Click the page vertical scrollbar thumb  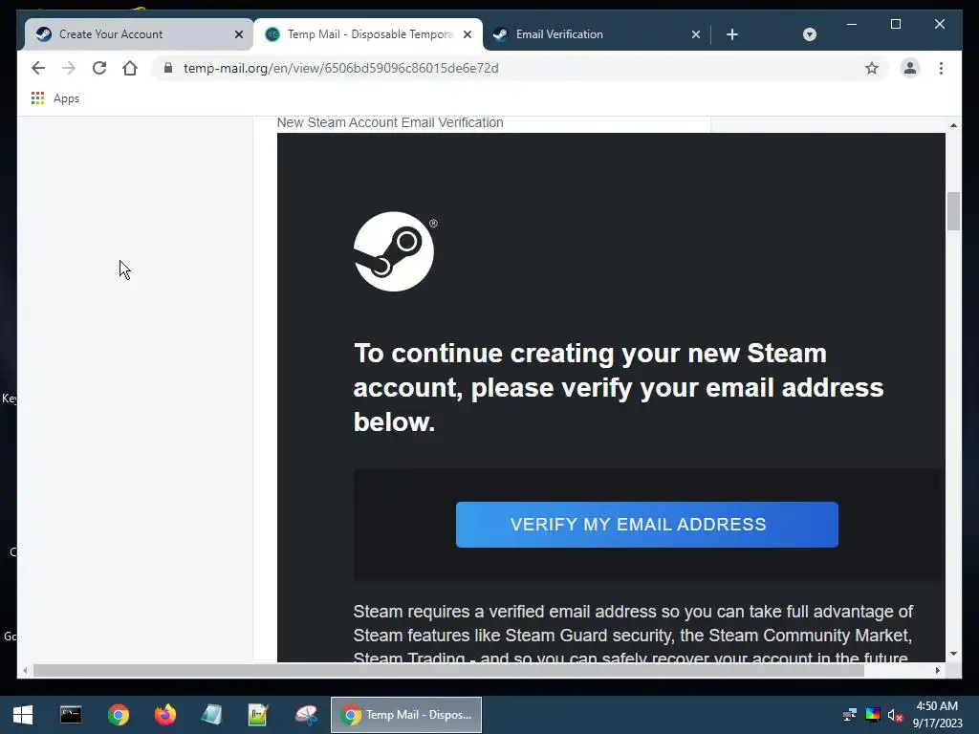953,211
